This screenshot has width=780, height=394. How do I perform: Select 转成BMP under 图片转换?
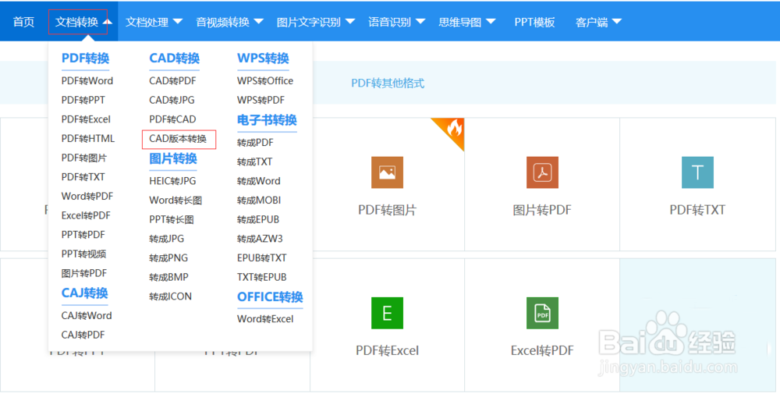(x=168, y=277)
